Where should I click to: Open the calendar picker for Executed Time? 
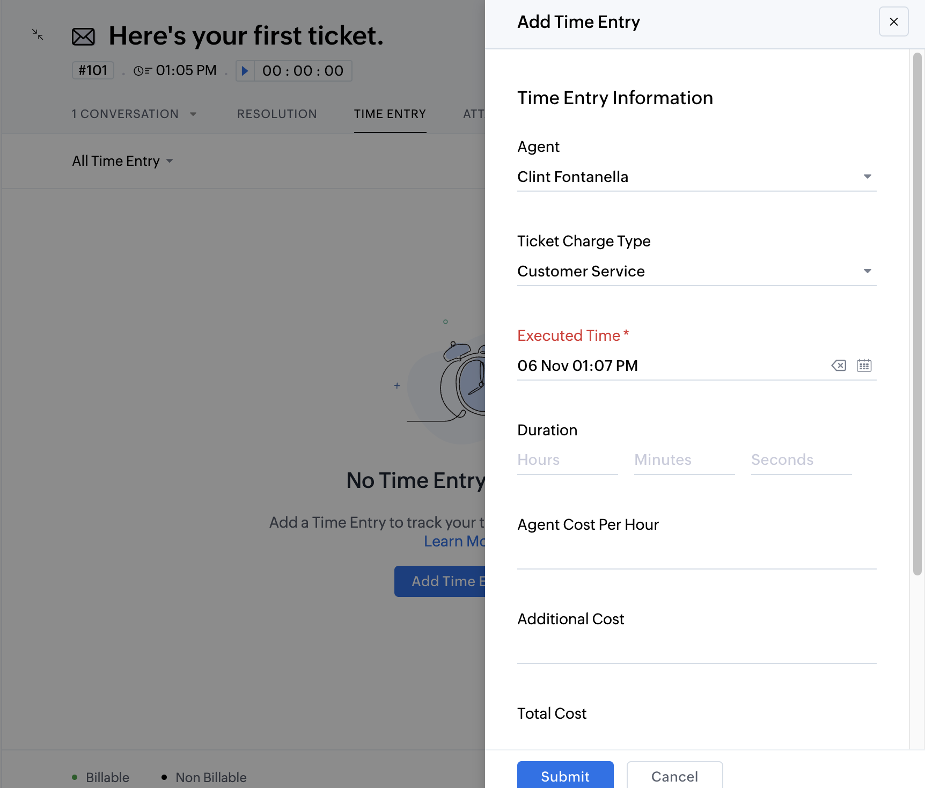pos(864,366)
